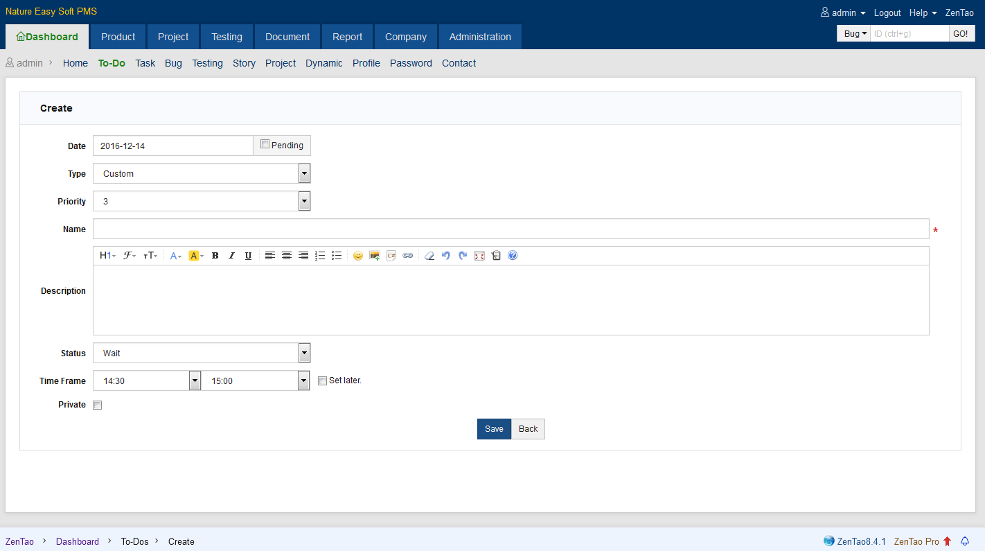Expand the Priority dropdown
Image resolution: width=985 pixels, height=551 pixels.
(x=202, y=201)
